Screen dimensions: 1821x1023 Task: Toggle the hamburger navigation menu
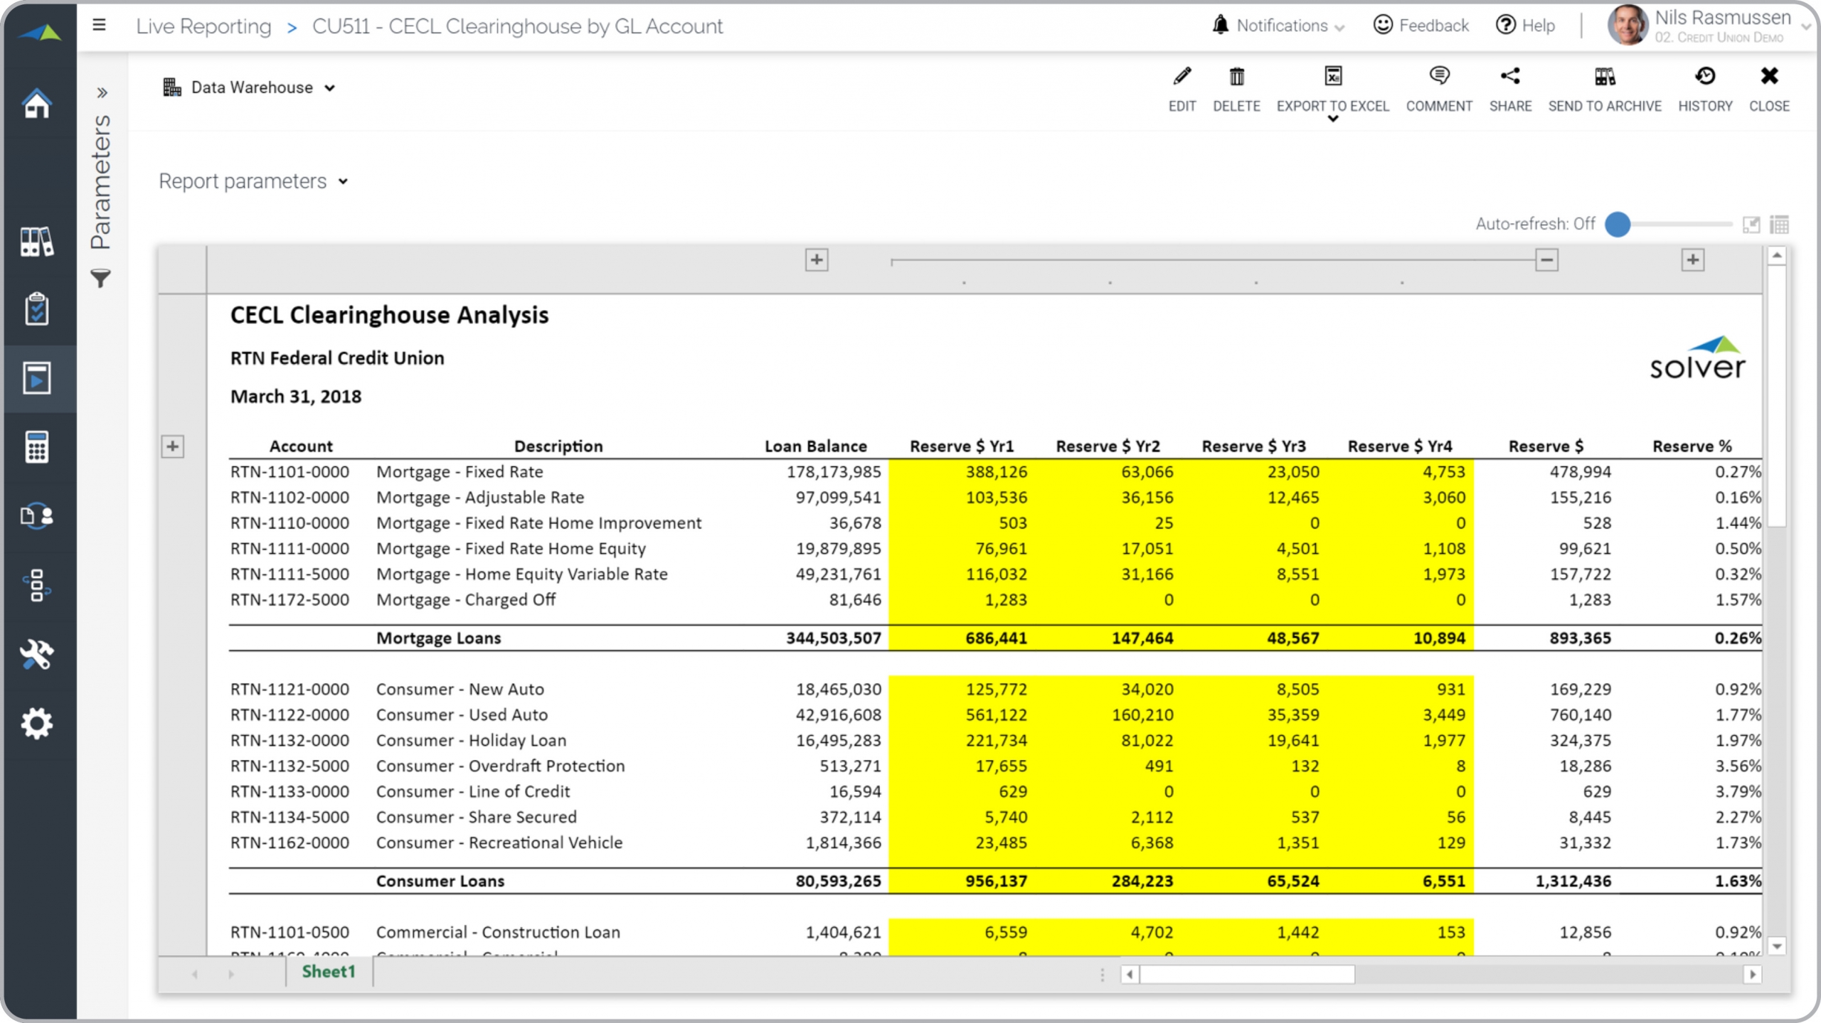coord(100,26)
